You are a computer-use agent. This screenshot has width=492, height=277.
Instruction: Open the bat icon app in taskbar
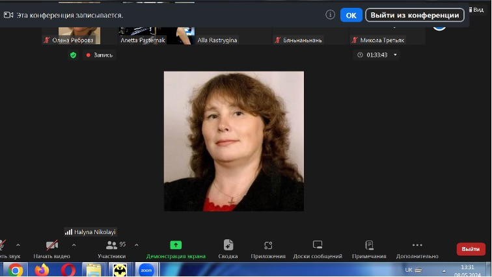coord(120,270)
